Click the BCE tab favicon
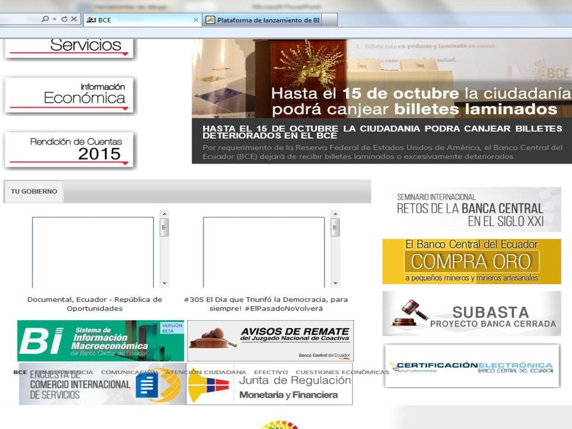The height and width of the screenshot is (429, 572). (x=91, y=20)
